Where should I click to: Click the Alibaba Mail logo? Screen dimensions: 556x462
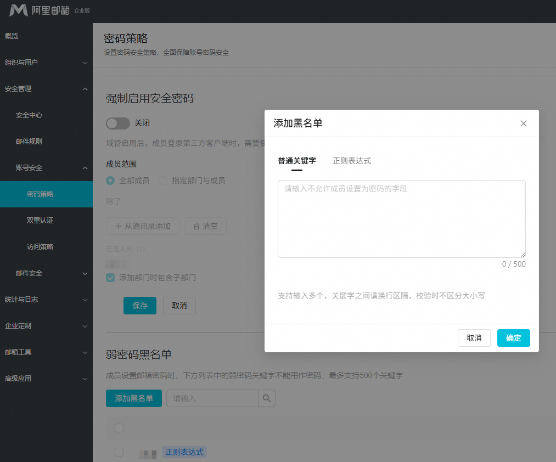point(39,10)
